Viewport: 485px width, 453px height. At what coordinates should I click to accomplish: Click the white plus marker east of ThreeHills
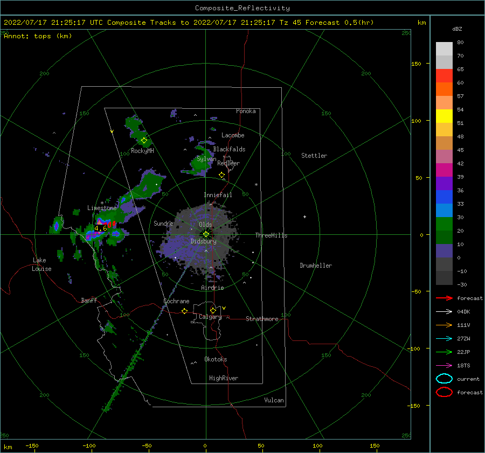point(304,217)
